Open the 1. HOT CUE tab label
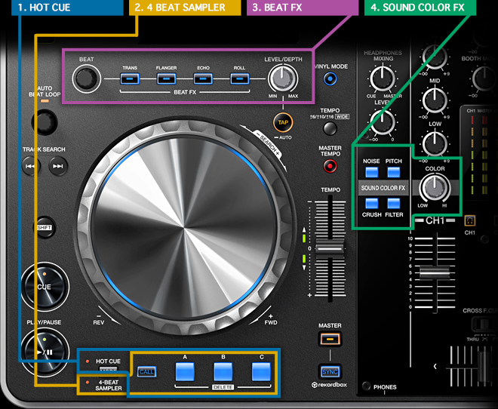The width and height of the screenshot is (498, 409). (x=67, y=8)
